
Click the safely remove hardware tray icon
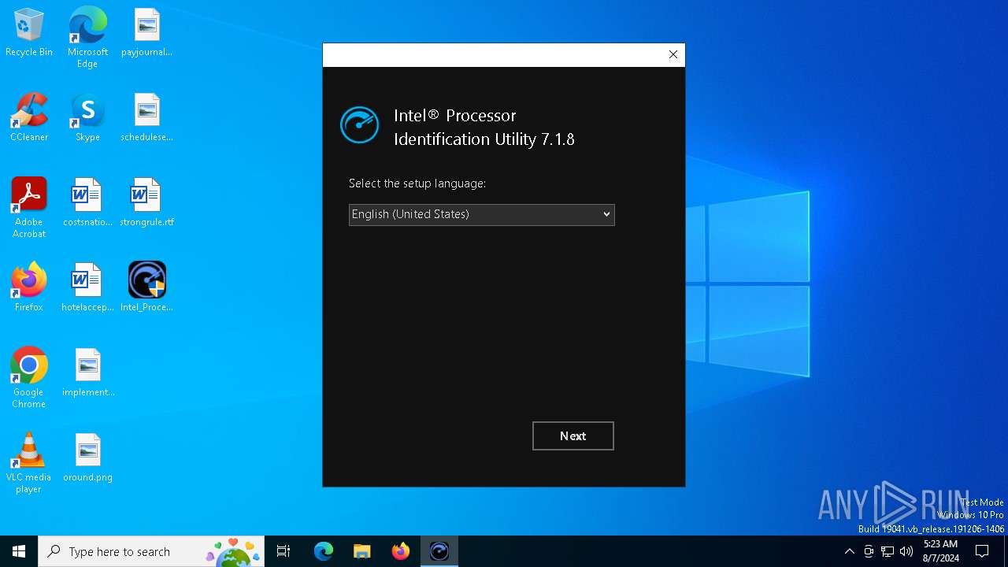pyautogui.click(x=869, y=551)
